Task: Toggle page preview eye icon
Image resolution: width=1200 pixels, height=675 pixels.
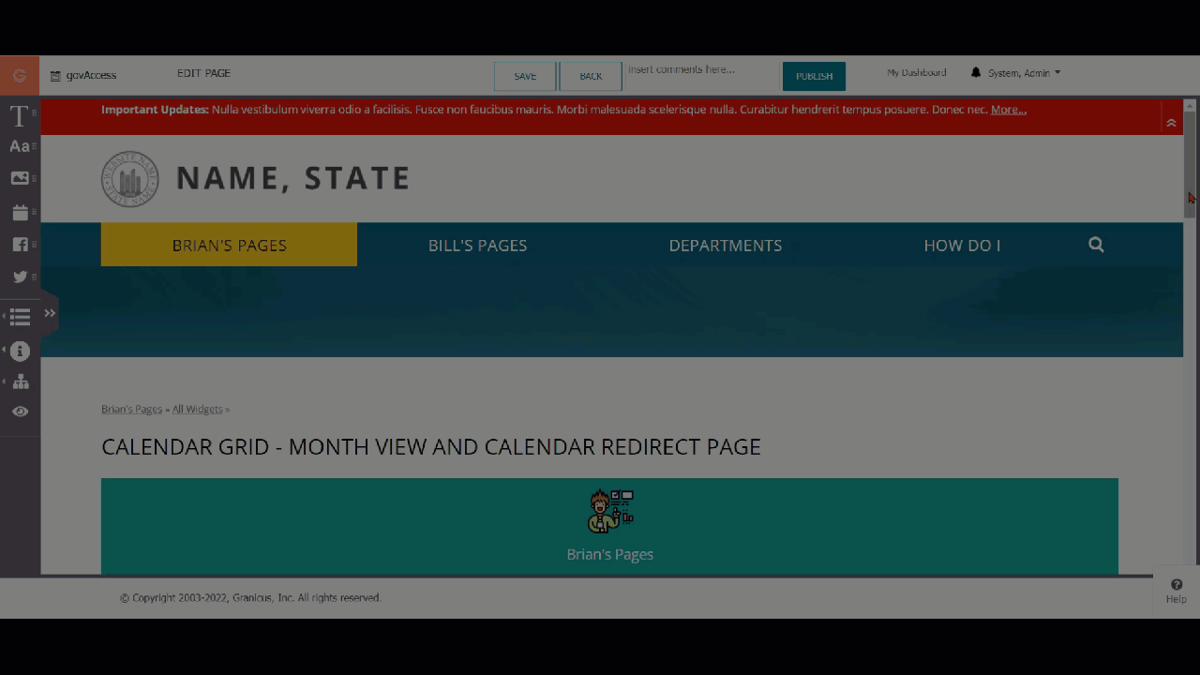Action: (20, 412)
